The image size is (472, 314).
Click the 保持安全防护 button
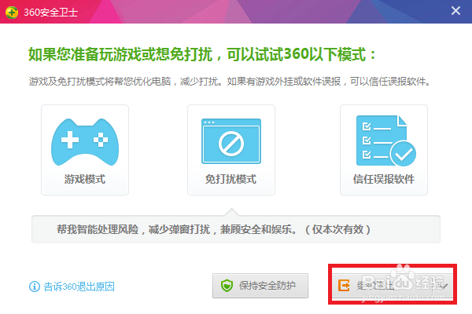coord(260,286)
